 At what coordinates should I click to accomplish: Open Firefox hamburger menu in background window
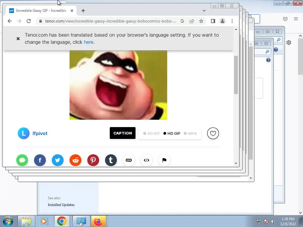click(x=296, y=19)
